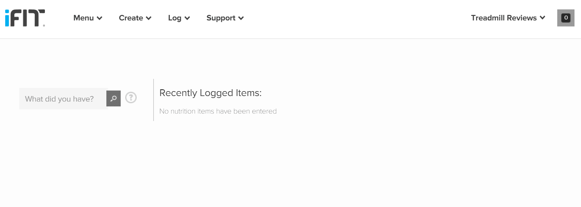Open the Log navigation item
The image size is (581, 207).
coord(175,18)
